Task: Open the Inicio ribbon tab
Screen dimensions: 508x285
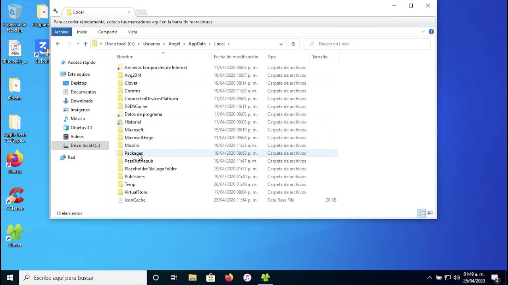Action: pos(82,32)
